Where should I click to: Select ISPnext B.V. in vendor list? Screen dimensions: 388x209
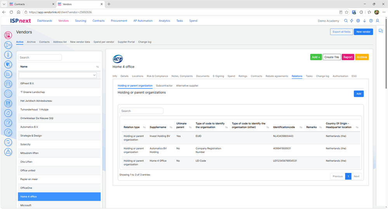pos(59,84)
